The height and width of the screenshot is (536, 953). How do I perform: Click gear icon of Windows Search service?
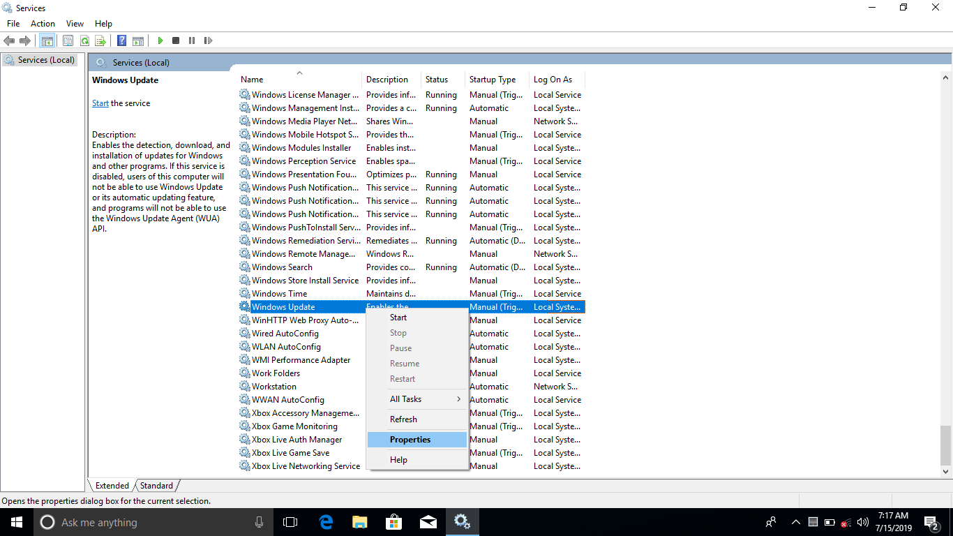click(x=244, y=267)
